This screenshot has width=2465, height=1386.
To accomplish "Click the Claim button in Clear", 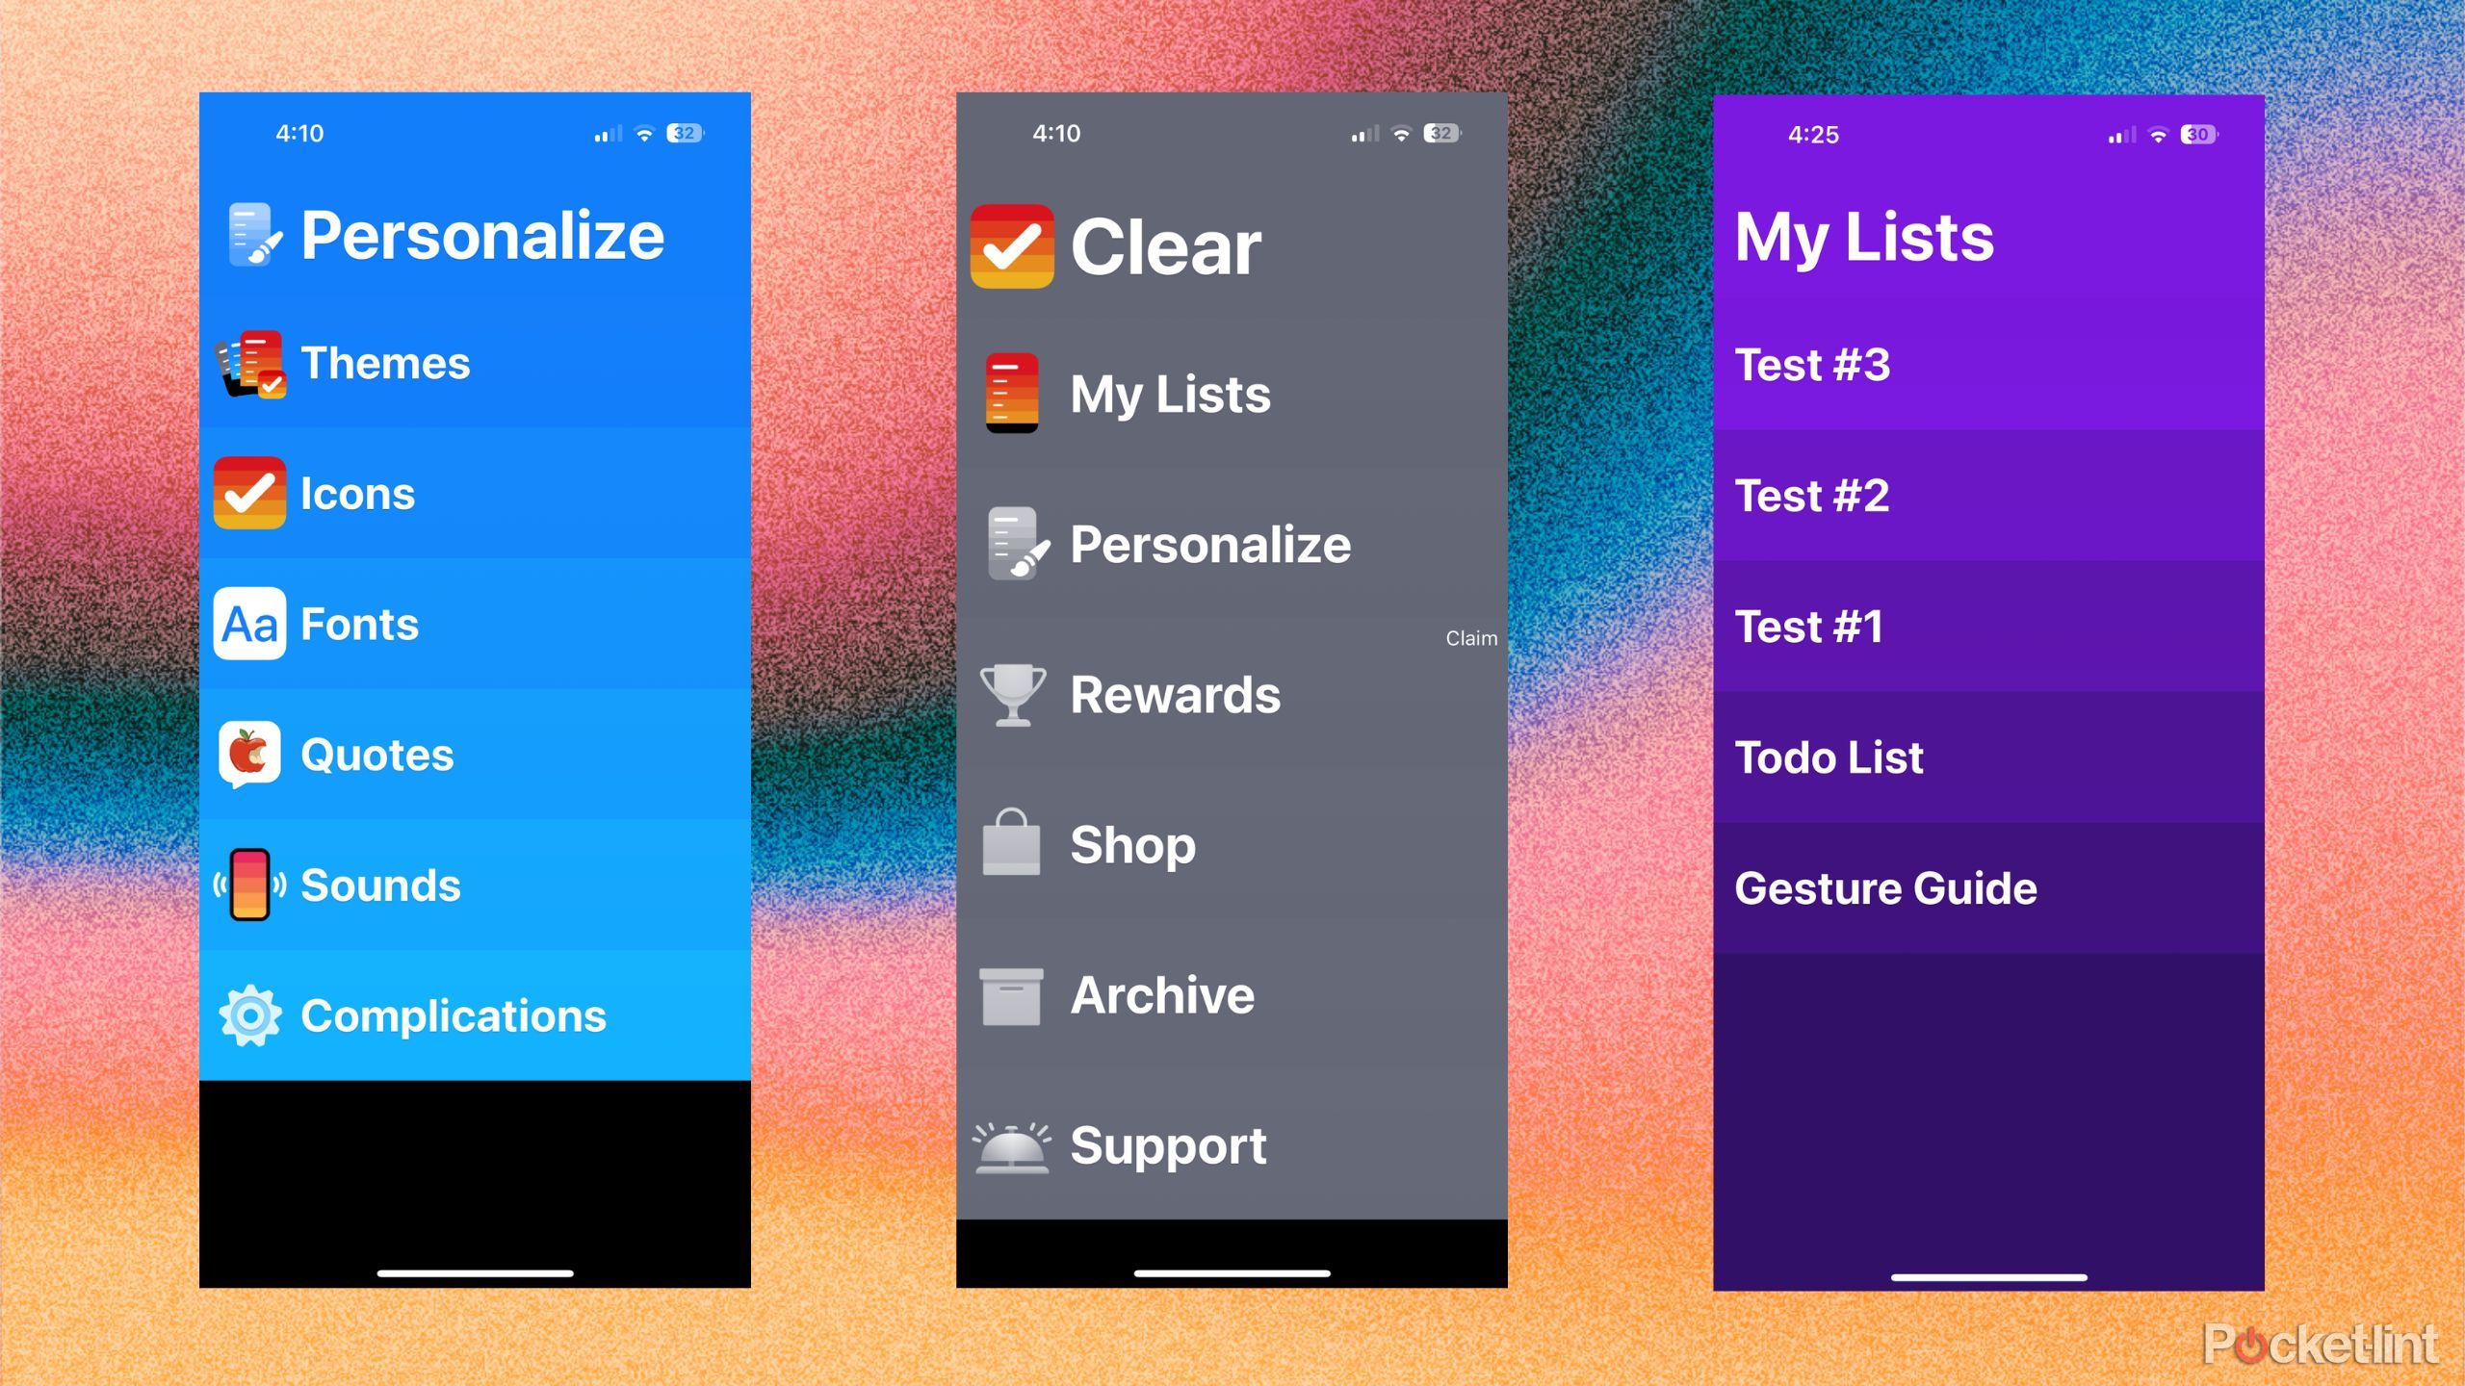I will 1469,636.
